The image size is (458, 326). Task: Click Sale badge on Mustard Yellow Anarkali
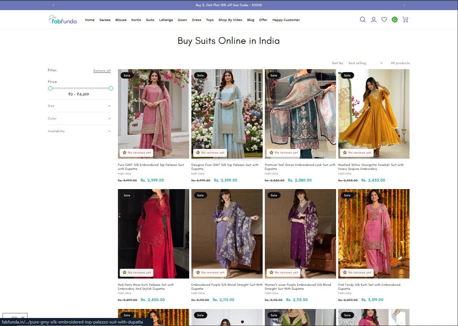[347, 75]
